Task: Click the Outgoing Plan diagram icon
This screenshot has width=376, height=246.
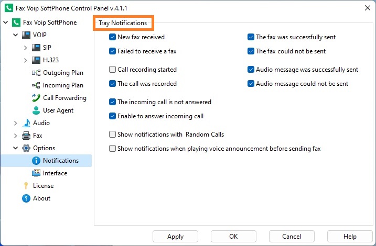Action: [x=36, y=73]
